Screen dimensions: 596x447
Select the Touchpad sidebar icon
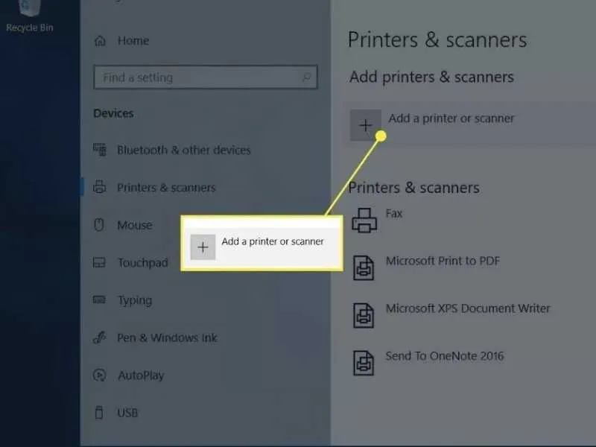100,263
